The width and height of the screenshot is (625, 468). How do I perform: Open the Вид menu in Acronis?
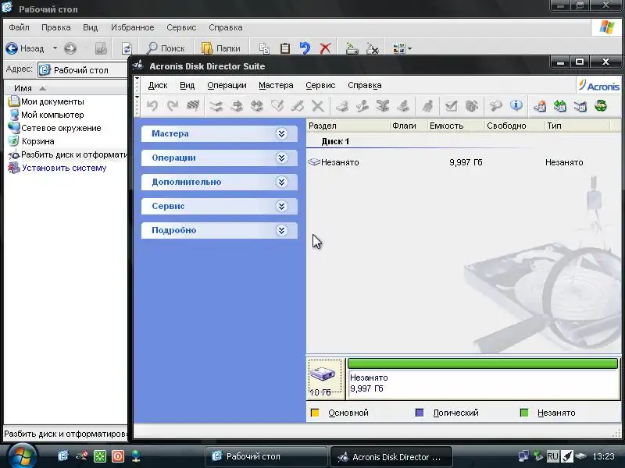coord(187,85)
